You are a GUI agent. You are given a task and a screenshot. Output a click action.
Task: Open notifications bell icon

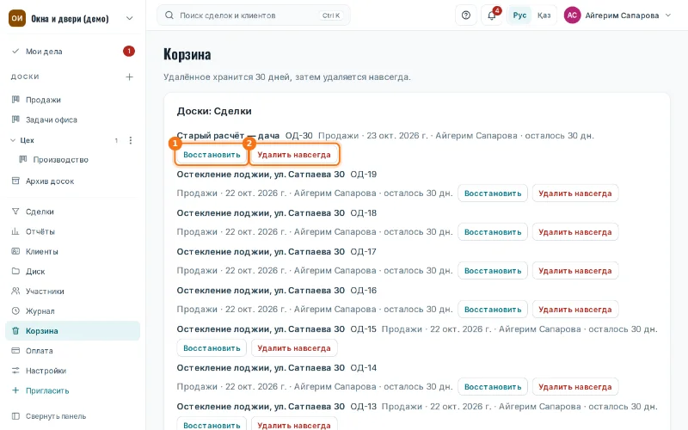pyautogui.click(x=491, y=15)
